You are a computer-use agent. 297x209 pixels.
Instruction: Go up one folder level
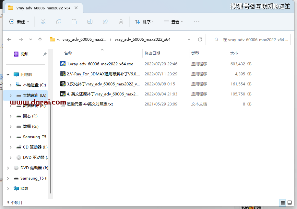click(x=40, y=39)
